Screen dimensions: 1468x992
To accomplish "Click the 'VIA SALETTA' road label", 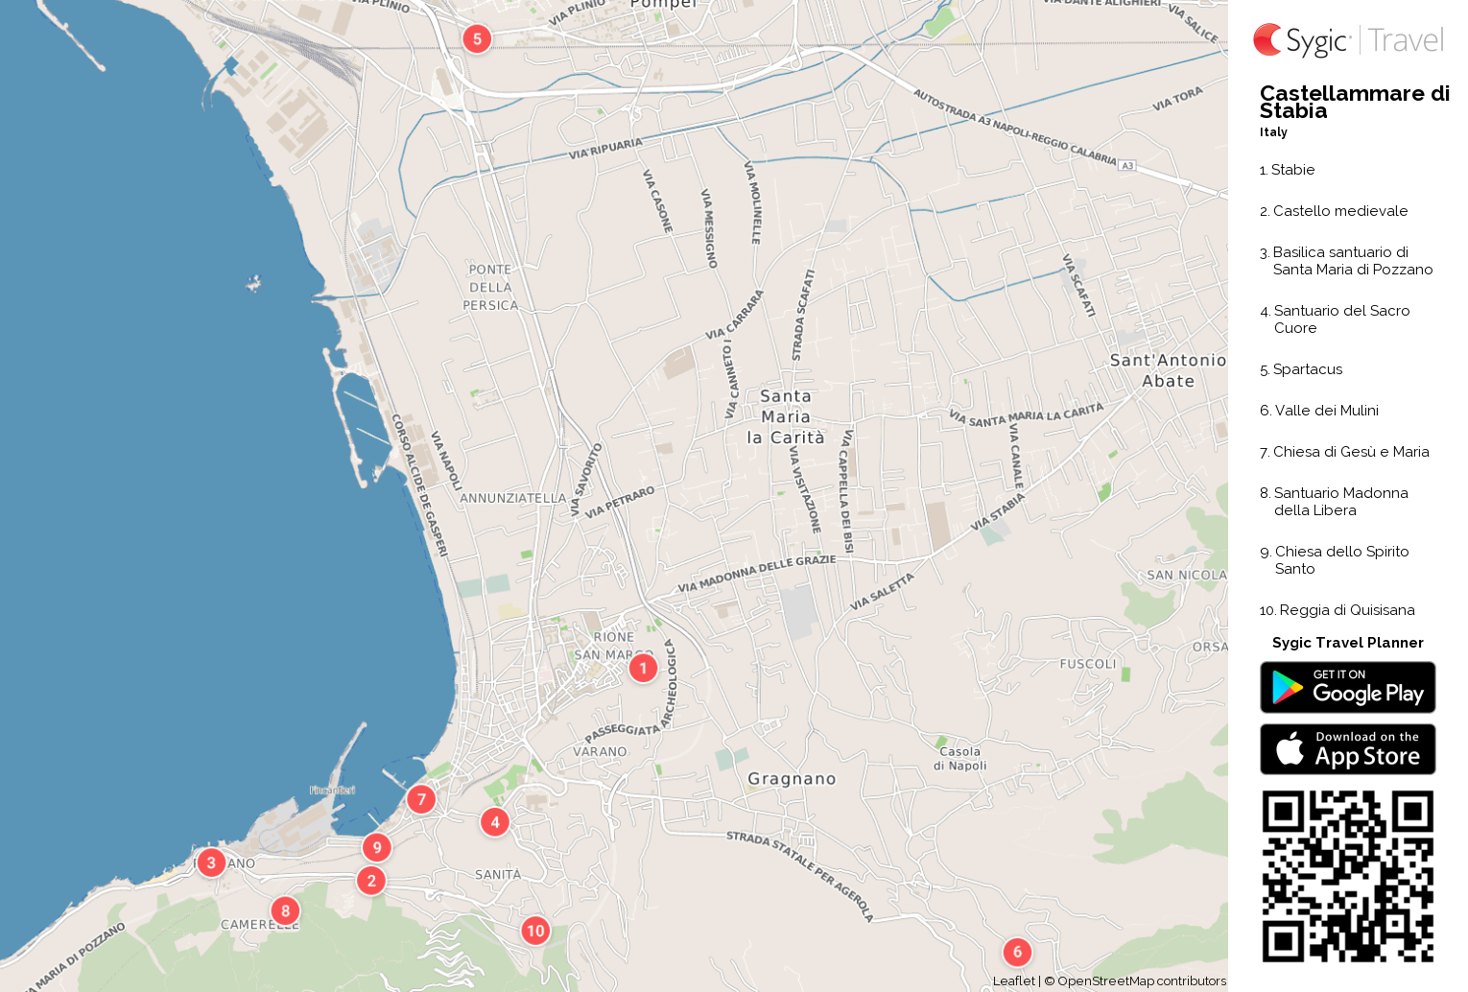I will click(x=882, y=592).
